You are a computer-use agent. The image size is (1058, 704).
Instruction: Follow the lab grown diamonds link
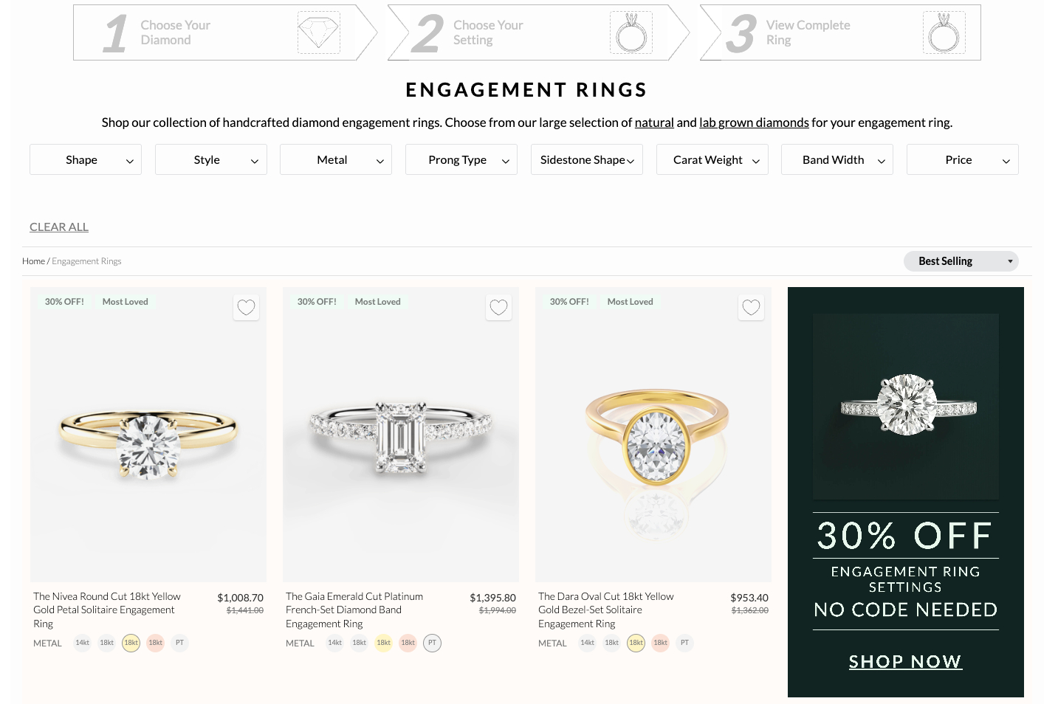click(754, 122)
